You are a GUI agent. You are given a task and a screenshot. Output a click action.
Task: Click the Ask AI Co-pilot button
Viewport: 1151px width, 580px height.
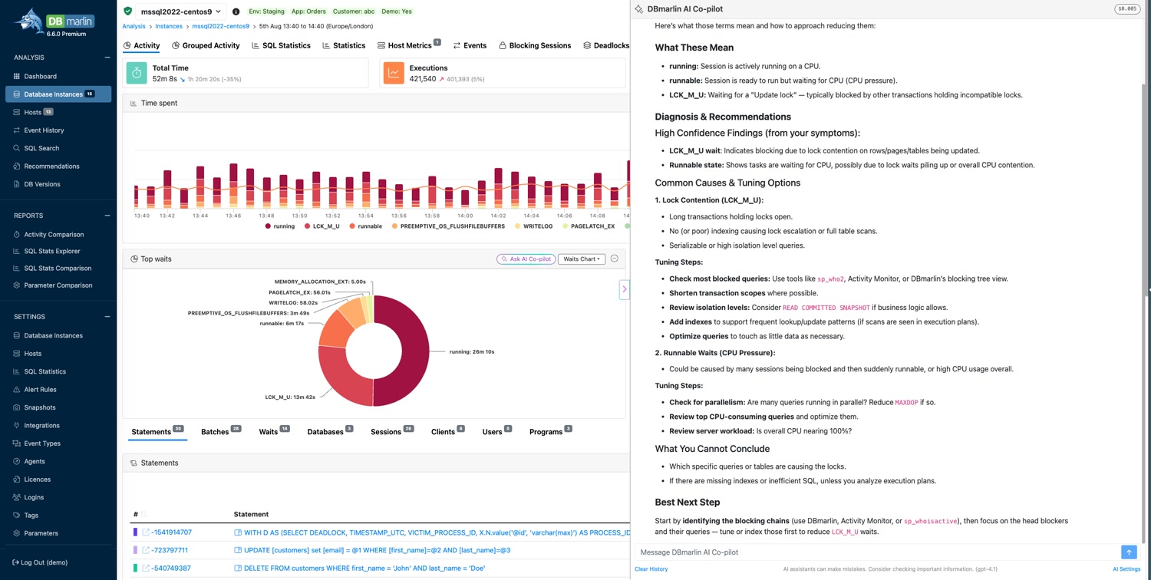tap(526, 259)
